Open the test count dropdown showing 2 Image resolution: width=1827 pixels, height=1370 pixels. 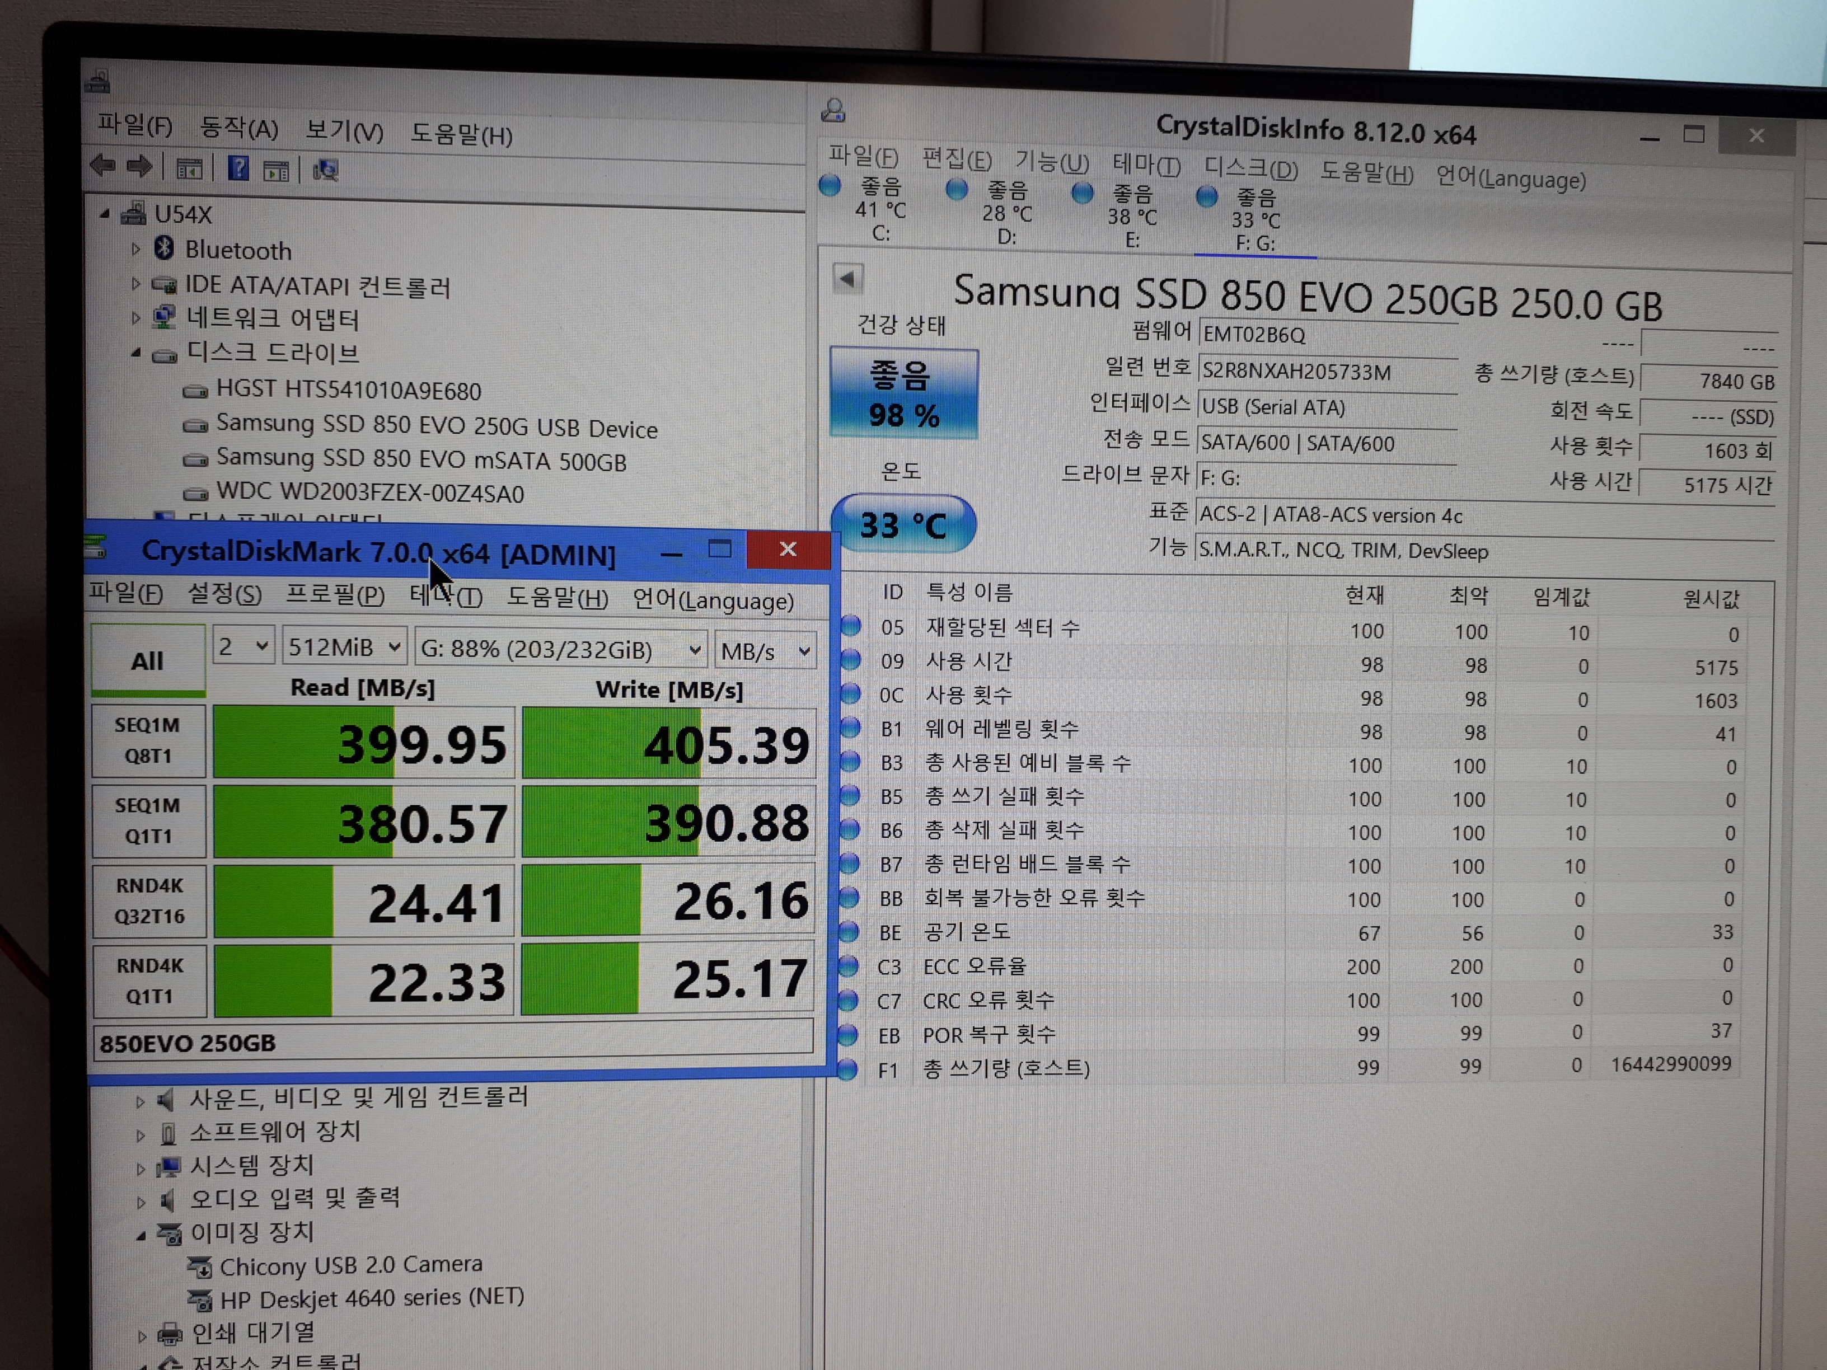pyautogui.click(x=243, y=646)
